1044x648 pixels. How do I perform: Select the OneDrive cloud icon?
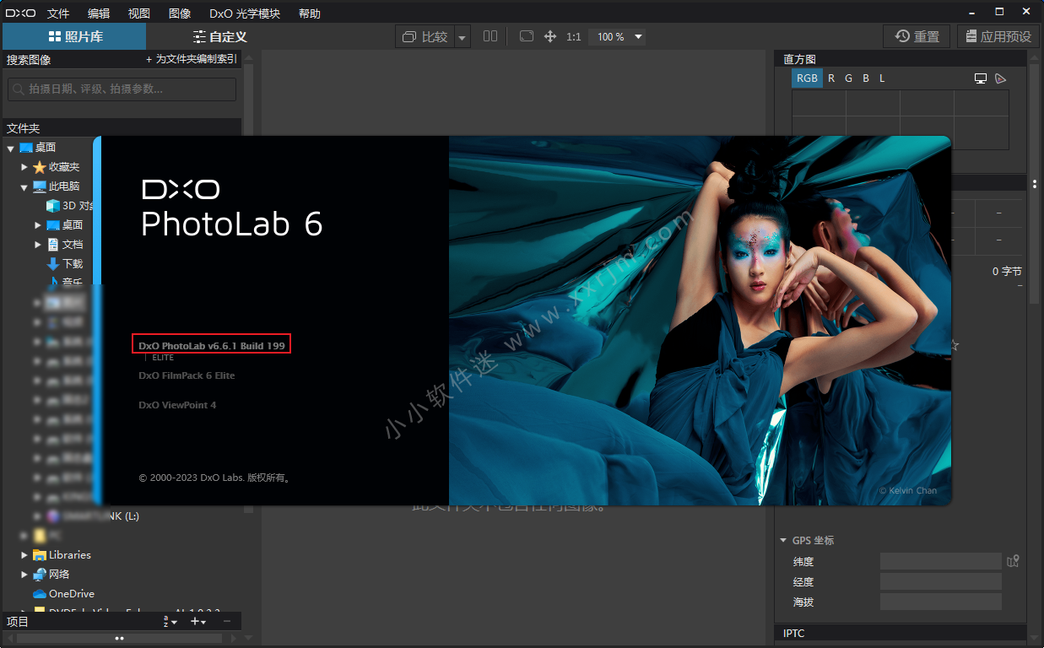pyautogui.click(x=40, y=594)
